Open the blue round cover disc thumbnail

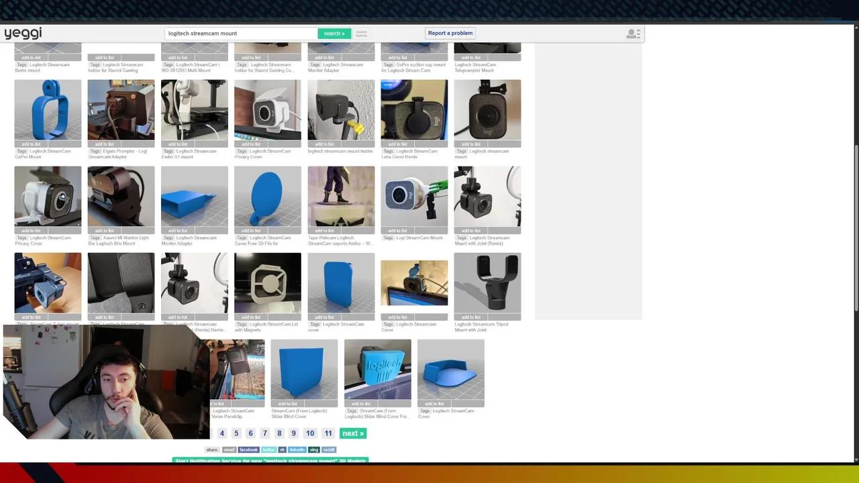point(268,197)
